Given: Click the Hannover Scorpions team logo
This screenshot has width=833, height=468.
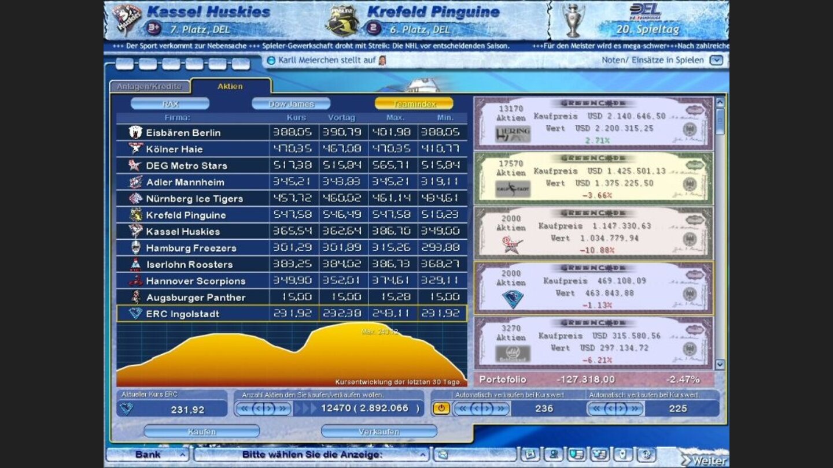Looking at the screenshot, I should point(135,281).
